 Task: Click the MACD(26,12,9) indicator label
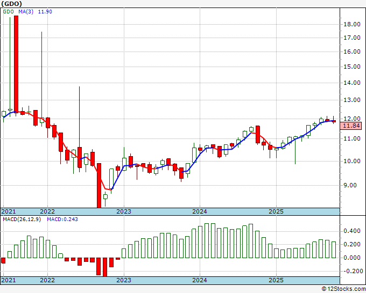pyautogui.click(x=22, y=219)
